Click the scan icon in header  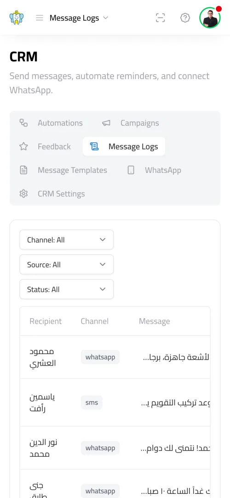pyautogui.click(x=161, y=18)
